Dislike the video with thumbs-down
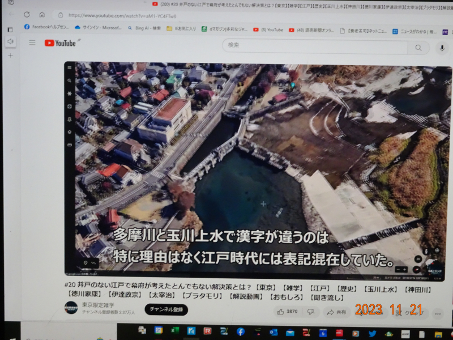 310,312
